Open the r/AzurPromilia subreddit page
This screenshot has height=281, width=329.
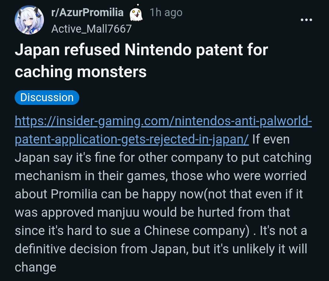coord(88,13)
